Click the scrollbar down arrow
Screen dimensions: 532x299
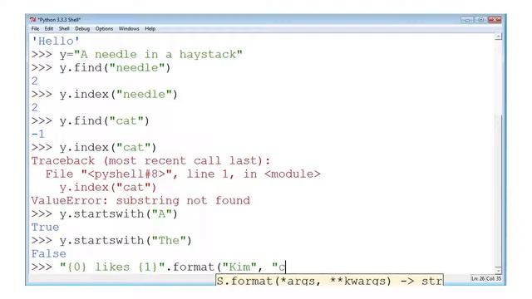tap(498, 270)
